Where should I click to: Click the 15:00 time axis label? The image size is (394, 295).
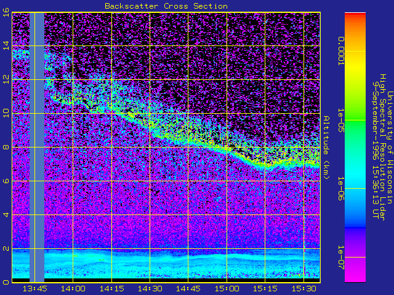tap(227, 289)
